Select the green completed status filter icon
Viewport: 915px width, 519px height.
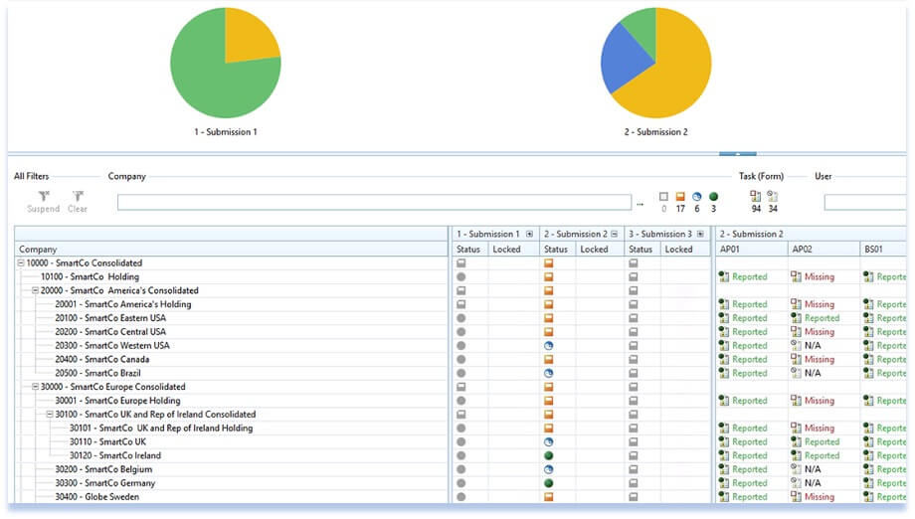(713, 197)
